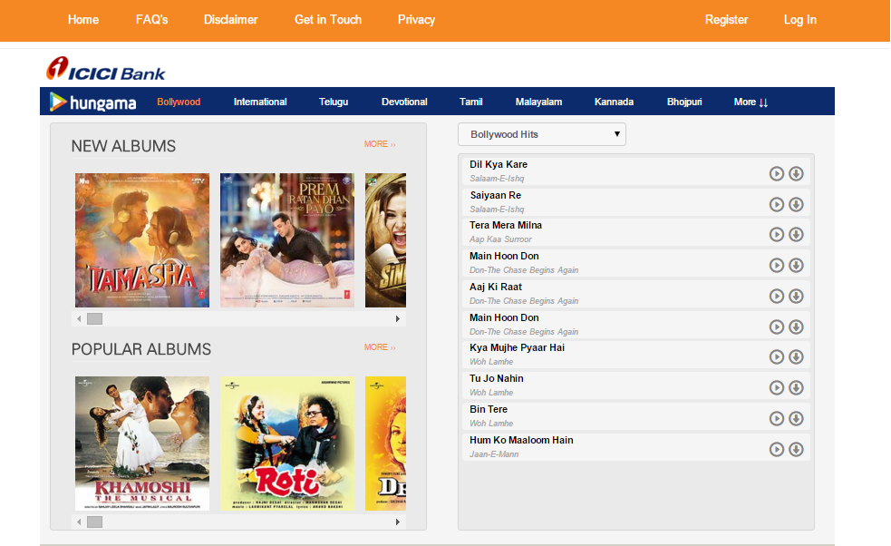Click the Register link

(x=726, y=19)
